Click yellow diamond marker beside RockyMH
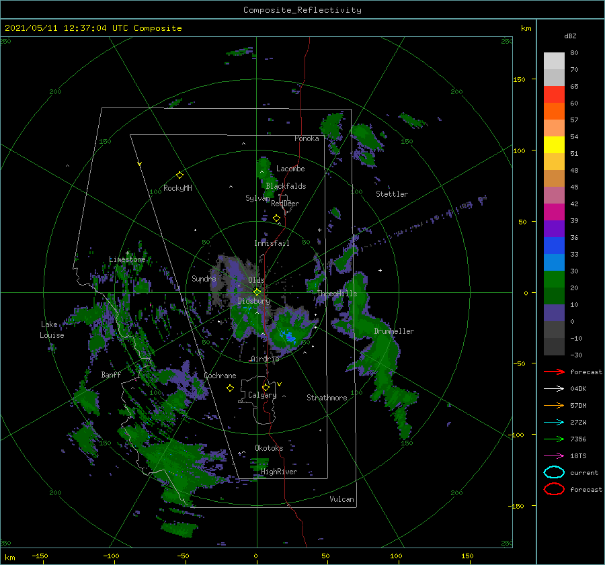Viewport: 605px width, 565px height. (179, 175)
